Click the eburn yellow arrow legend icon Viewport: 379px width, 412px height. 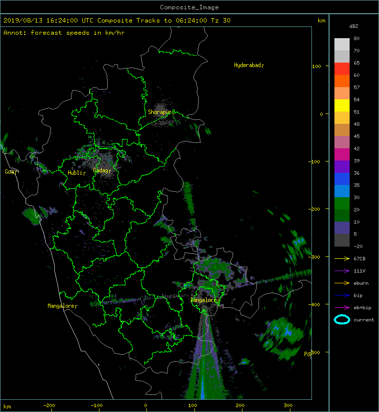tap(342, 283)
